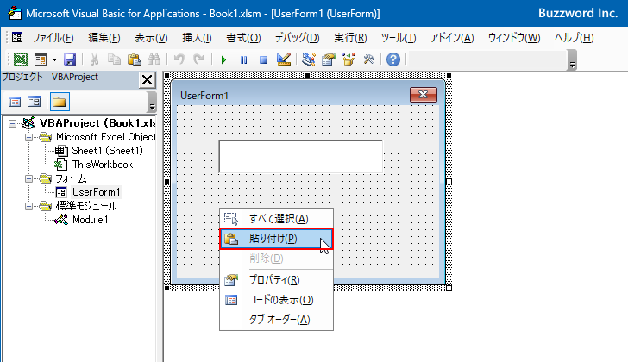Click the Find binoculars toolbar icon
This screenshot has height=362, width=628.
tap(154, 59)
